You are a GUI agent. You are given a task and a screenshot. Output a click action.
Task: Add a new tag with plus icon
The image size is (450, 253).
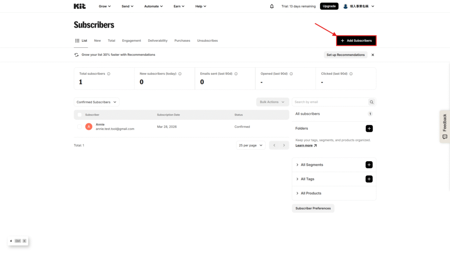tap(369, 179)
